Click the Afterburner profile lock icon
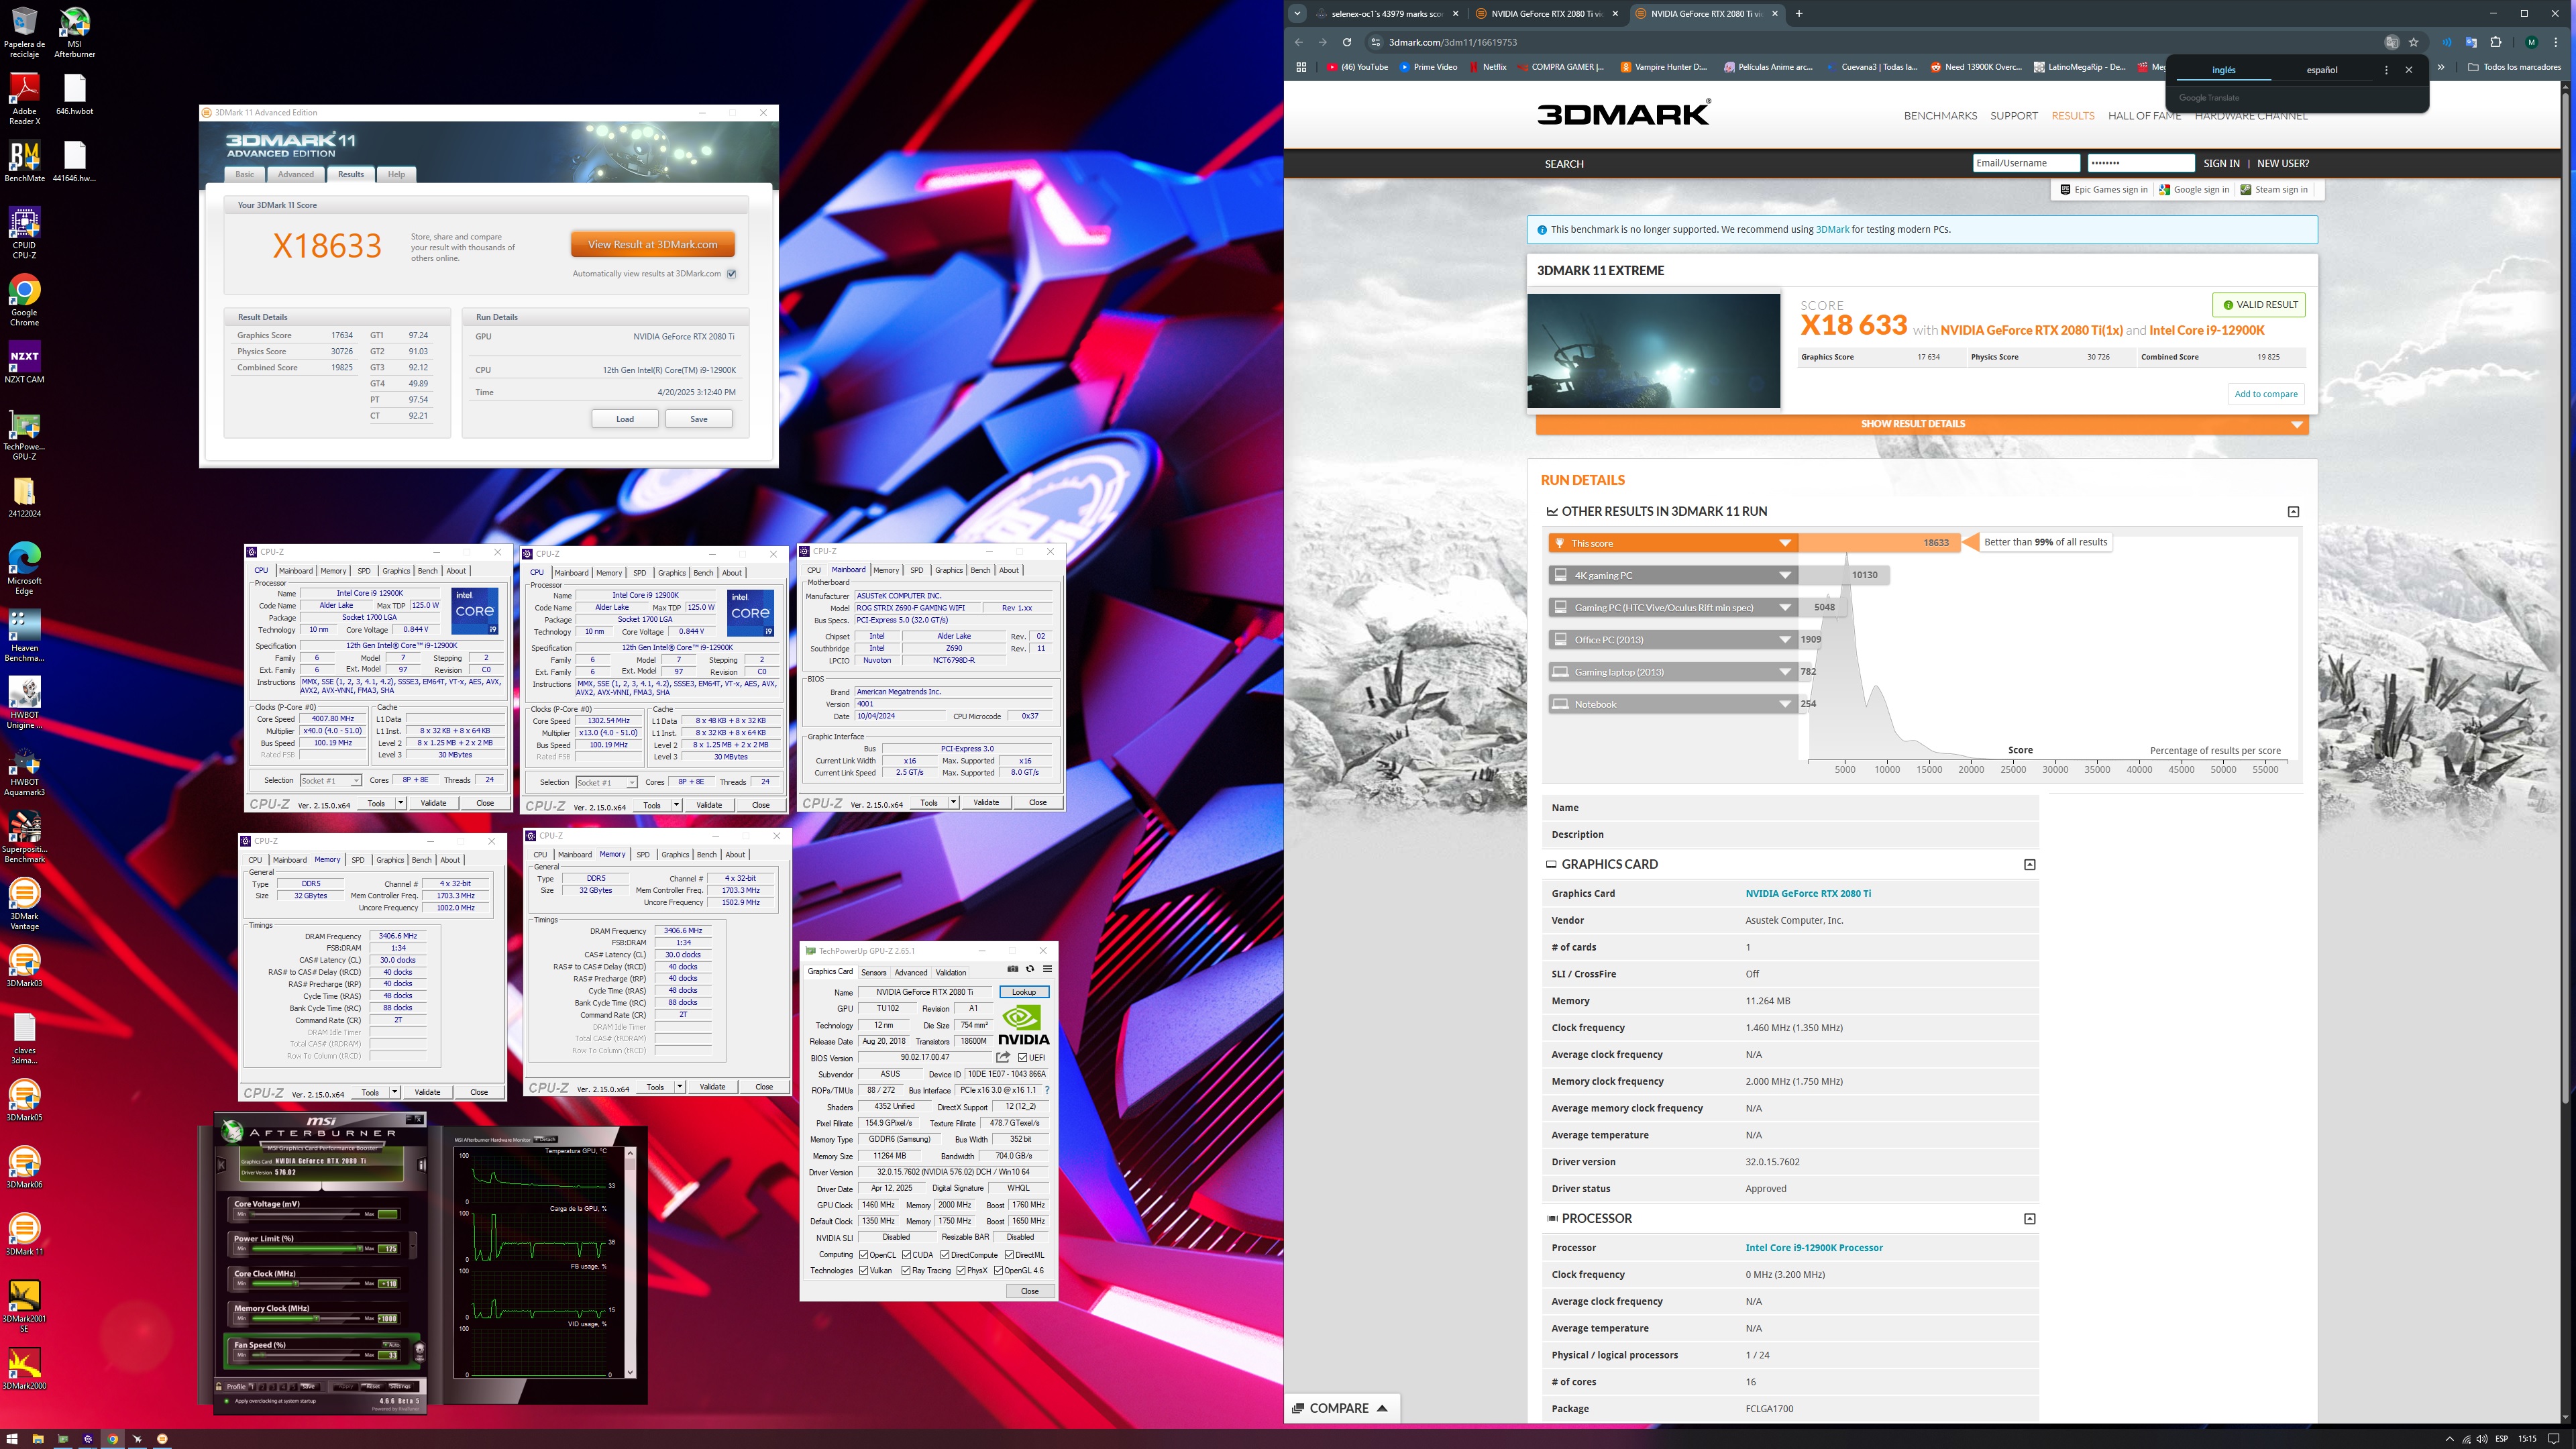 [219, 1387]
